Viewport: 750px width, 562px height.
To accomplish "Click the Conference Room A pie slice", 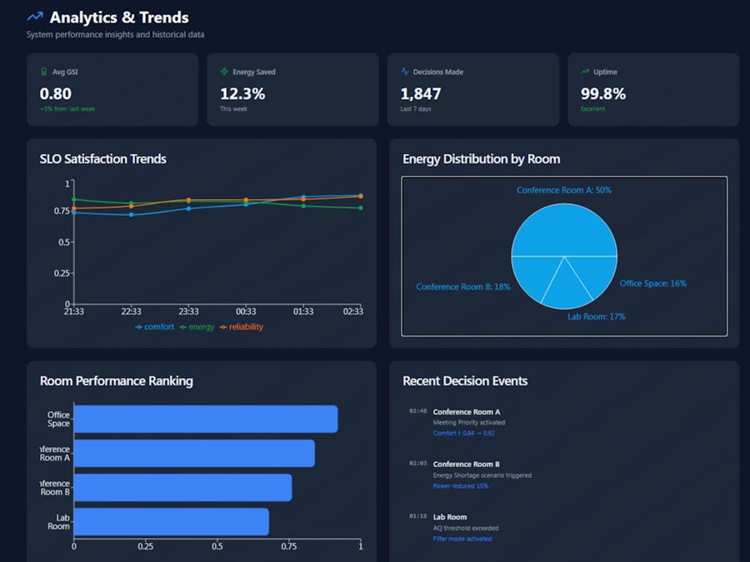I will [x=564, y=231].
